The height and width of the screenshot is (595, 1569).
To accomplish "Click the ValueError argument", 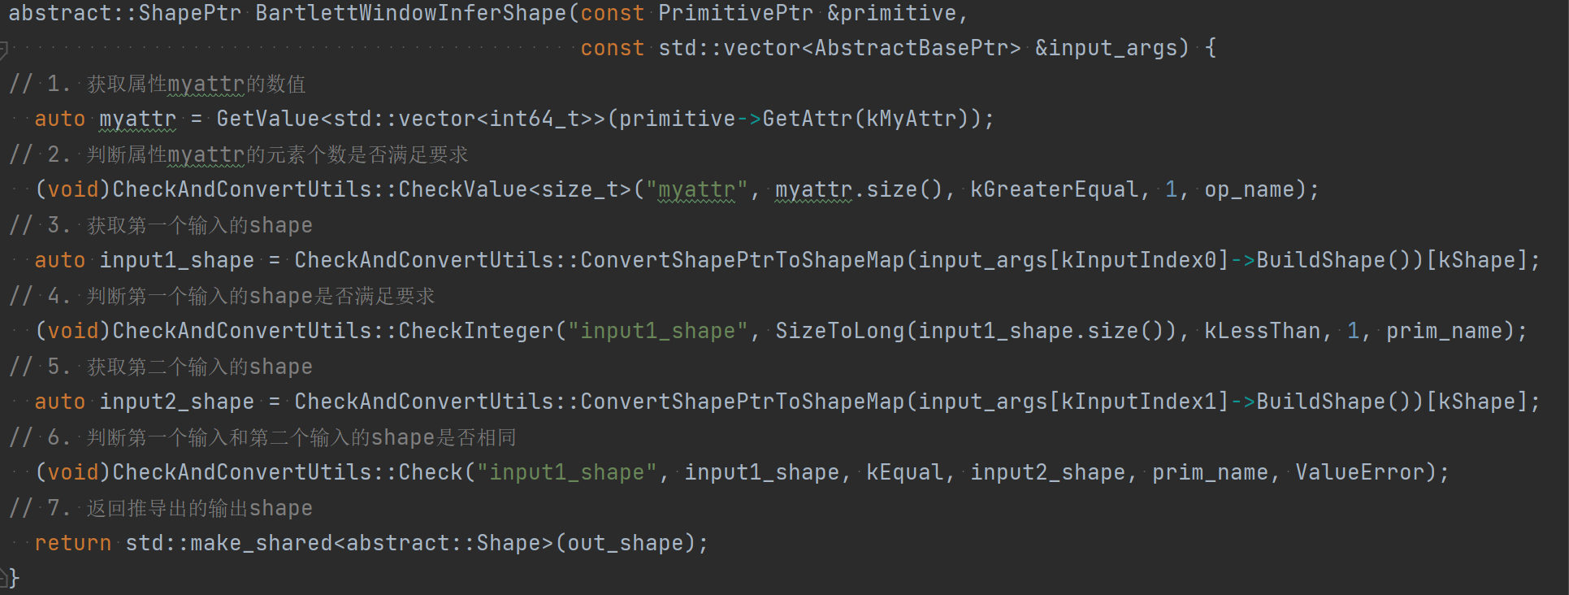I will (x=1359, y=473).
